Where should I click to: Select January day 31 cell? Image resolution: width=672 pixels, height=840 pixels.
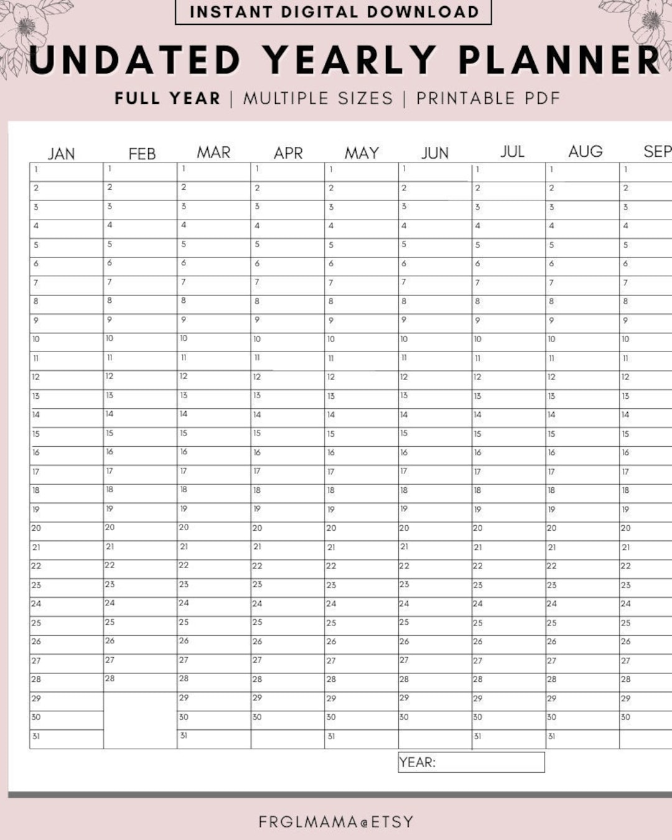pyautogui.click(x=66, y=739)
